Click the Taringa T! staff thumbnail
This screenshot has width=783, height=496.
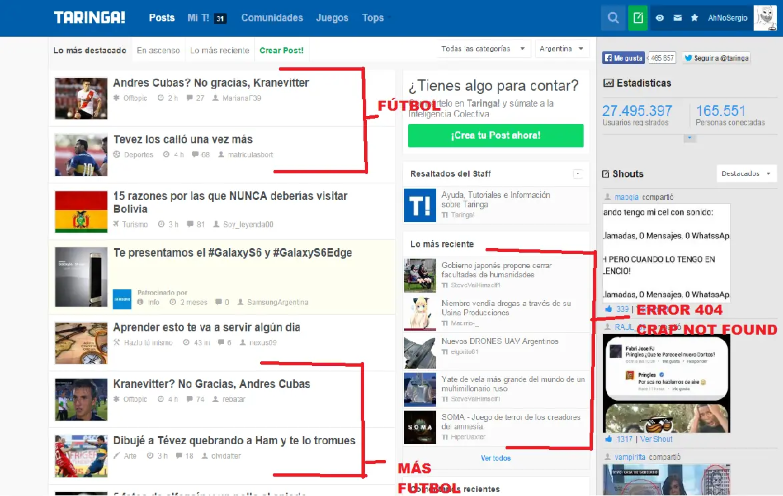[420, 205]
